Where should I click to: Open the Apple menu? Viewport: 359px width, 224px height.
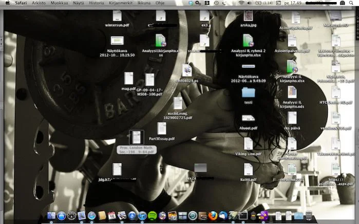[x=7, y=3]
